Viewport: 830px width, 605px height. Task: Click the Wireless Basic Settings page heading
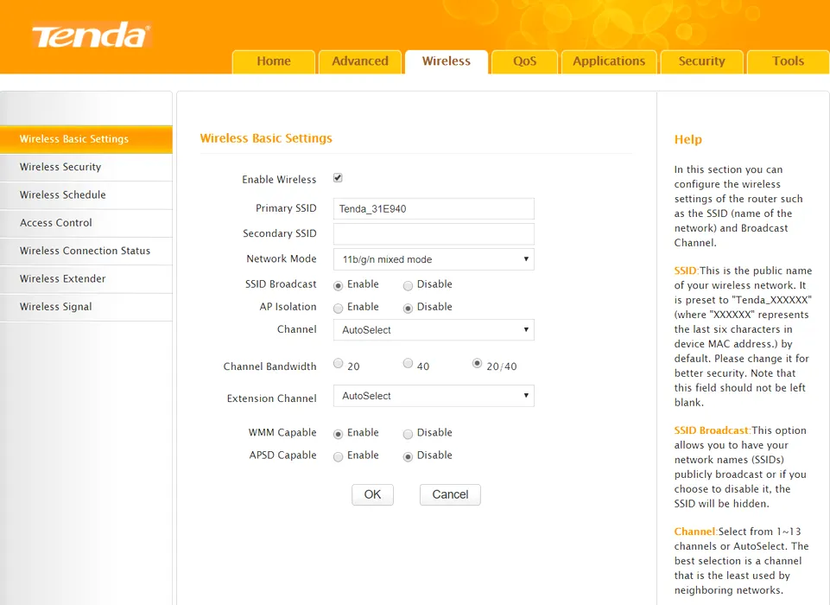(x=266, y=138)
